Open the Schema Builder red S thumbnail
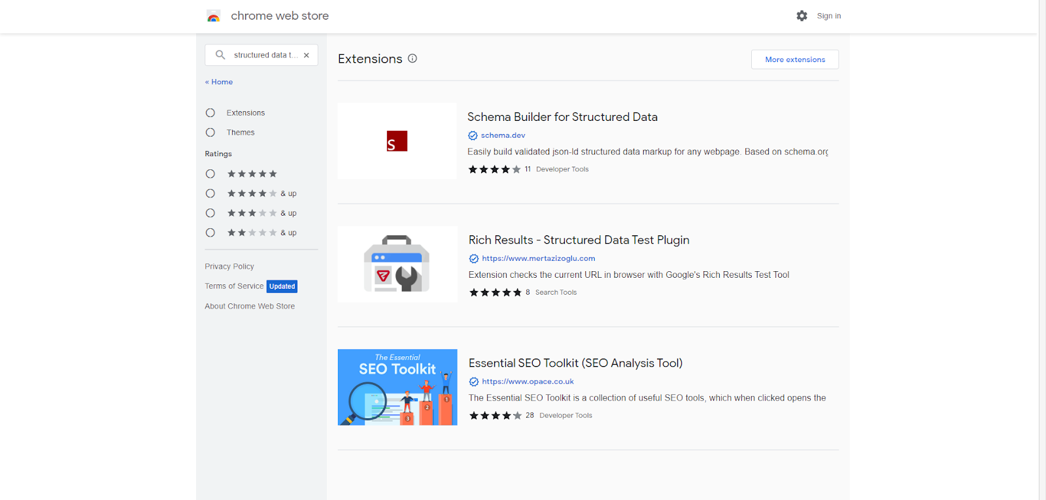The width and height of the screenshot is (1046, 500). click(397, 141)
